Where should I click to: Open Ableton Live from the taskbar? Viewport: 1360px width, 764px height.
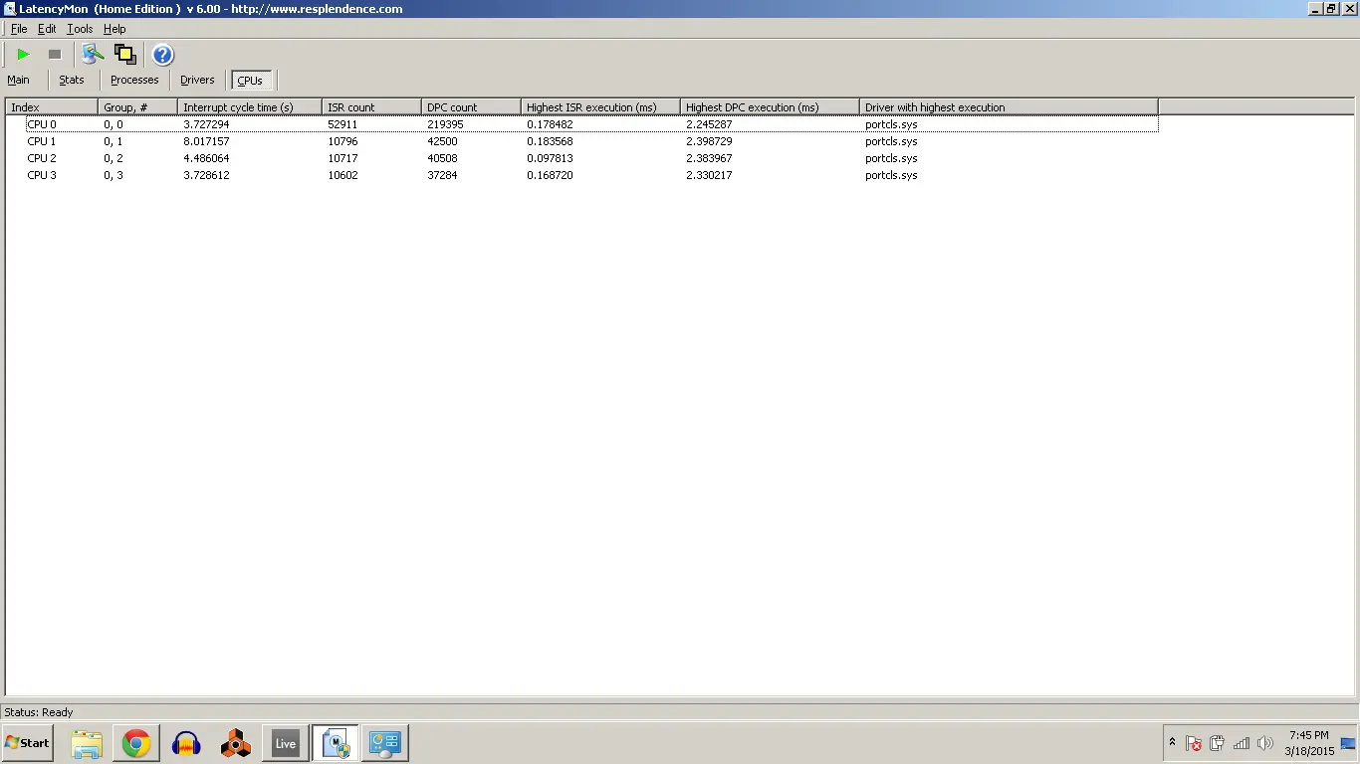click(286, 743)
